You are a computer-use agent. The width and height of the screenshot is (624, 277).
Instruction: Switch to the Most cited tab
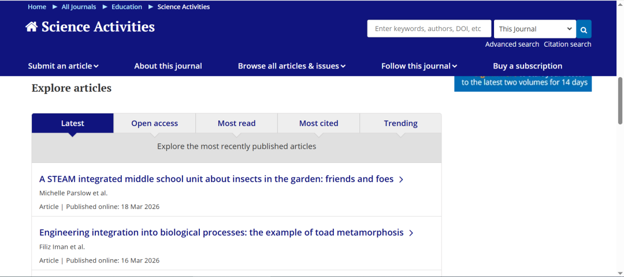coord(318,123)
